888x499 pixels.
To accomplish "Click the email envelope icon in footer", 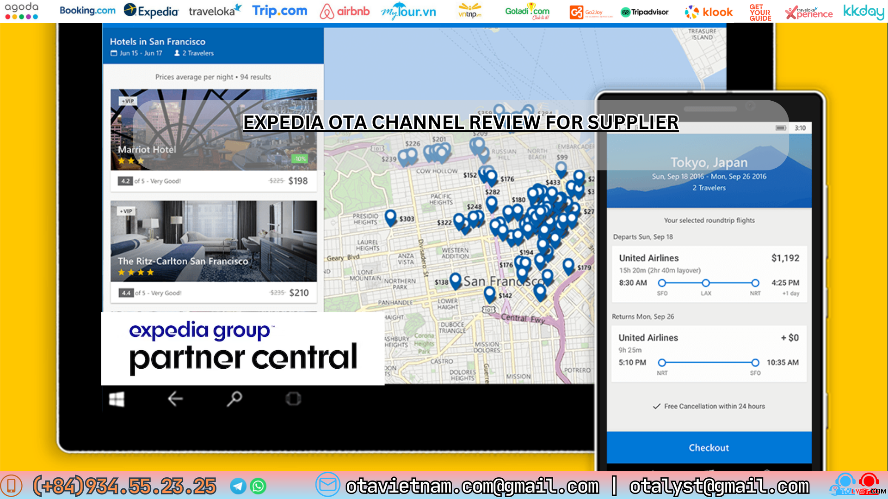I will [328, 485].
